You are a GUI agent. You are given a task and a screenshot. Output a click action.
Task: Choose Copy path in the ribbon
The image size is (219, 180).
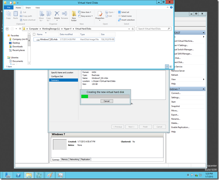pos(26,16)
